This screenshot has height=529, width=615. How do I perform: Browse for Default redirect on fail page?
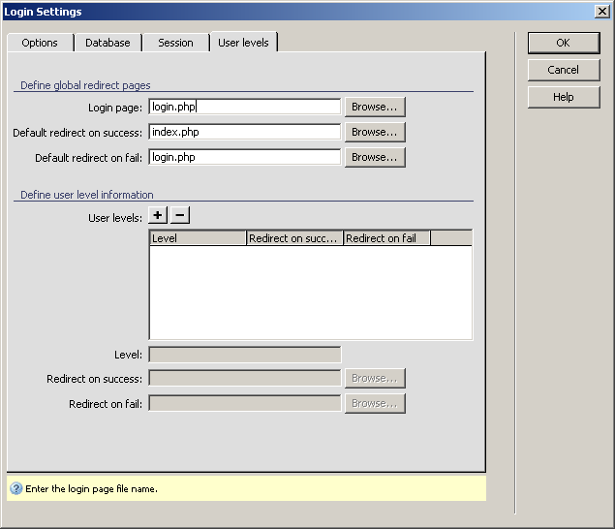375,157
